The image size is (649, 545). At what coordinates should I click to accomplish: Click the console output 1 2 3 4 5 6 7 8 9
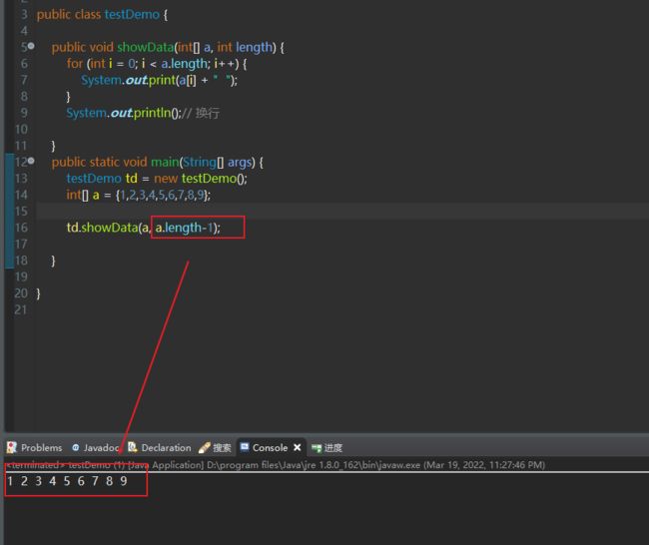coord(67,481)
